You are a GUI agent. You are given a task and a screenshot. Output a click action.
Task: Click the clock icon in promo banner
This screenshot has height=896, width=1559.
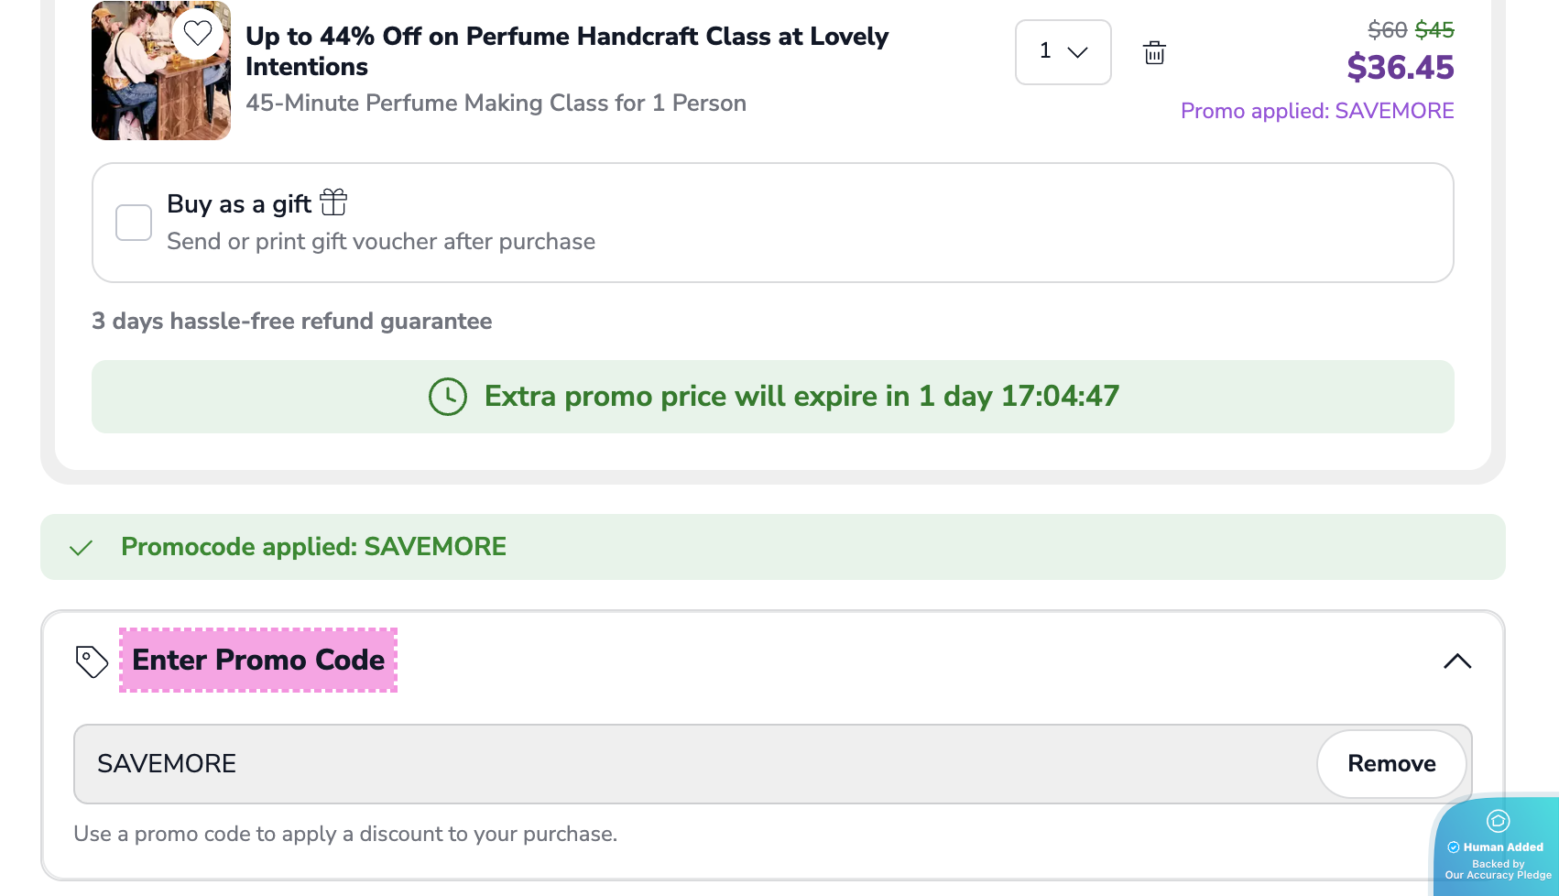tap(448, 397)
